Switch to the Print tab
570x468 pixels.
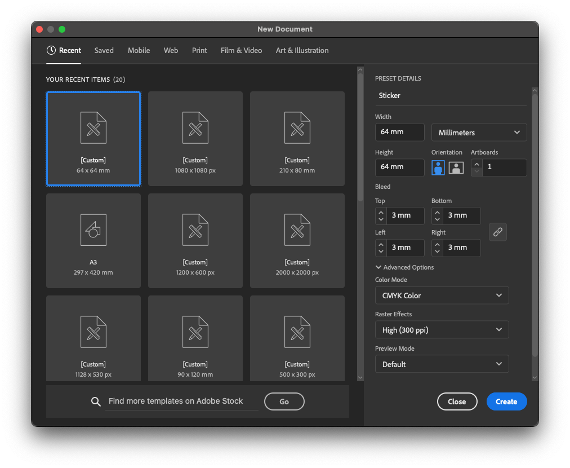(199, 50)
